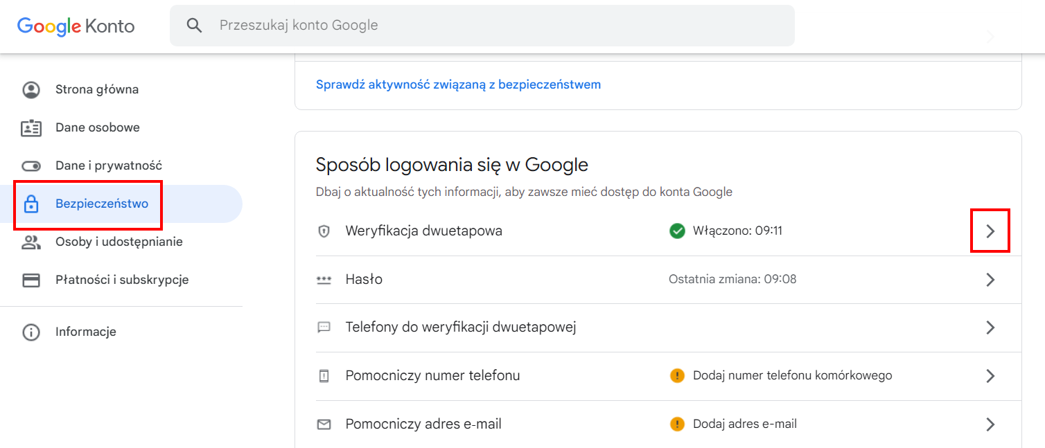Click the password dots icon beside Hasło
Image resolution: width=1045 pixels, height=448 pixels.
(x=324, y=280)
